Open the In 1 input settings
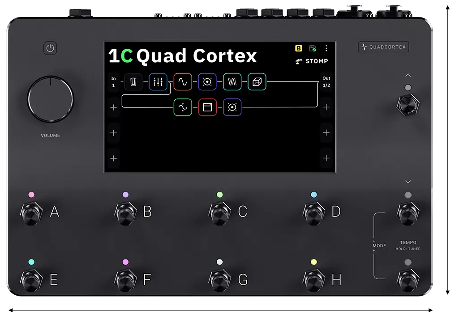Image resolution: width=459 pixels, height=323 pixels. [x=113, y=82]
